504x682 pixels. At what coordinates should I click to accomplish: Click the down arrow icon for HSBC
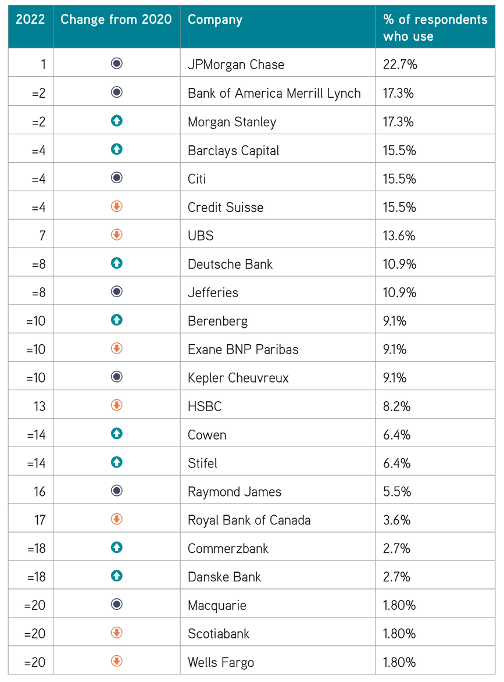pyautogui.click(x=116, y=405)
